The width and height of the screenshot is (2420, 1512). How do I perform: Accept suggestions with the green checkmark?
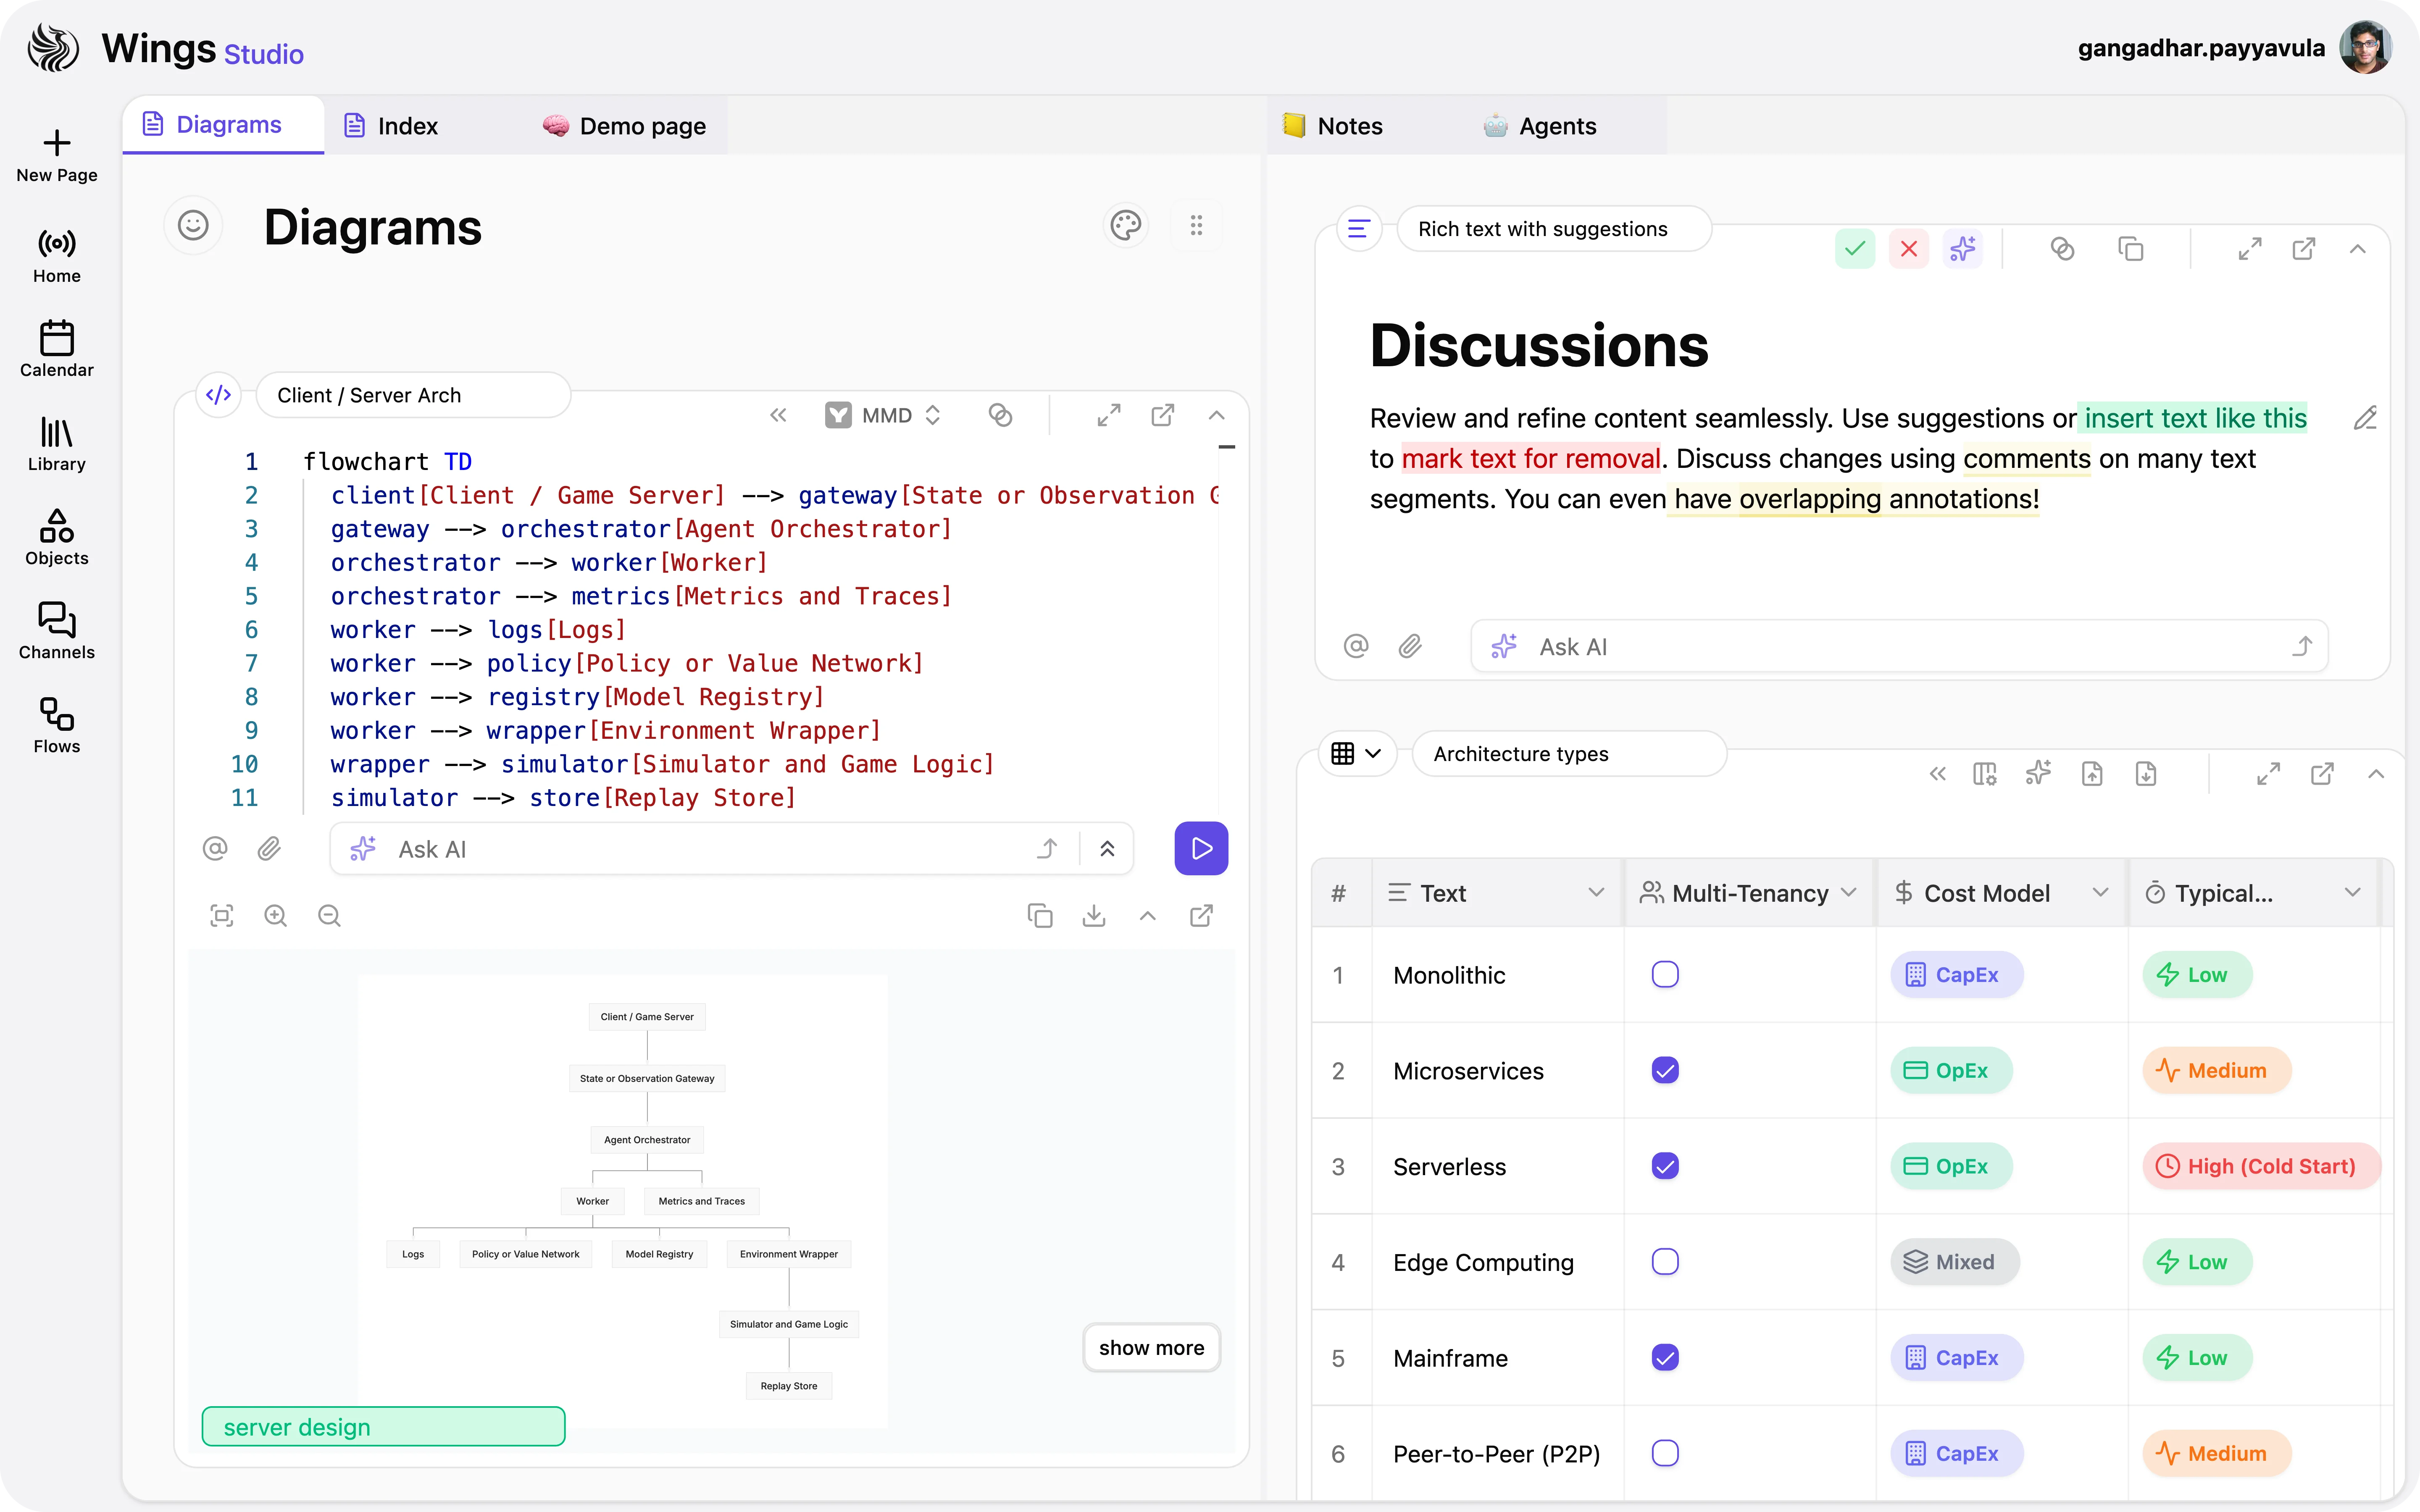coord(1855,249)
